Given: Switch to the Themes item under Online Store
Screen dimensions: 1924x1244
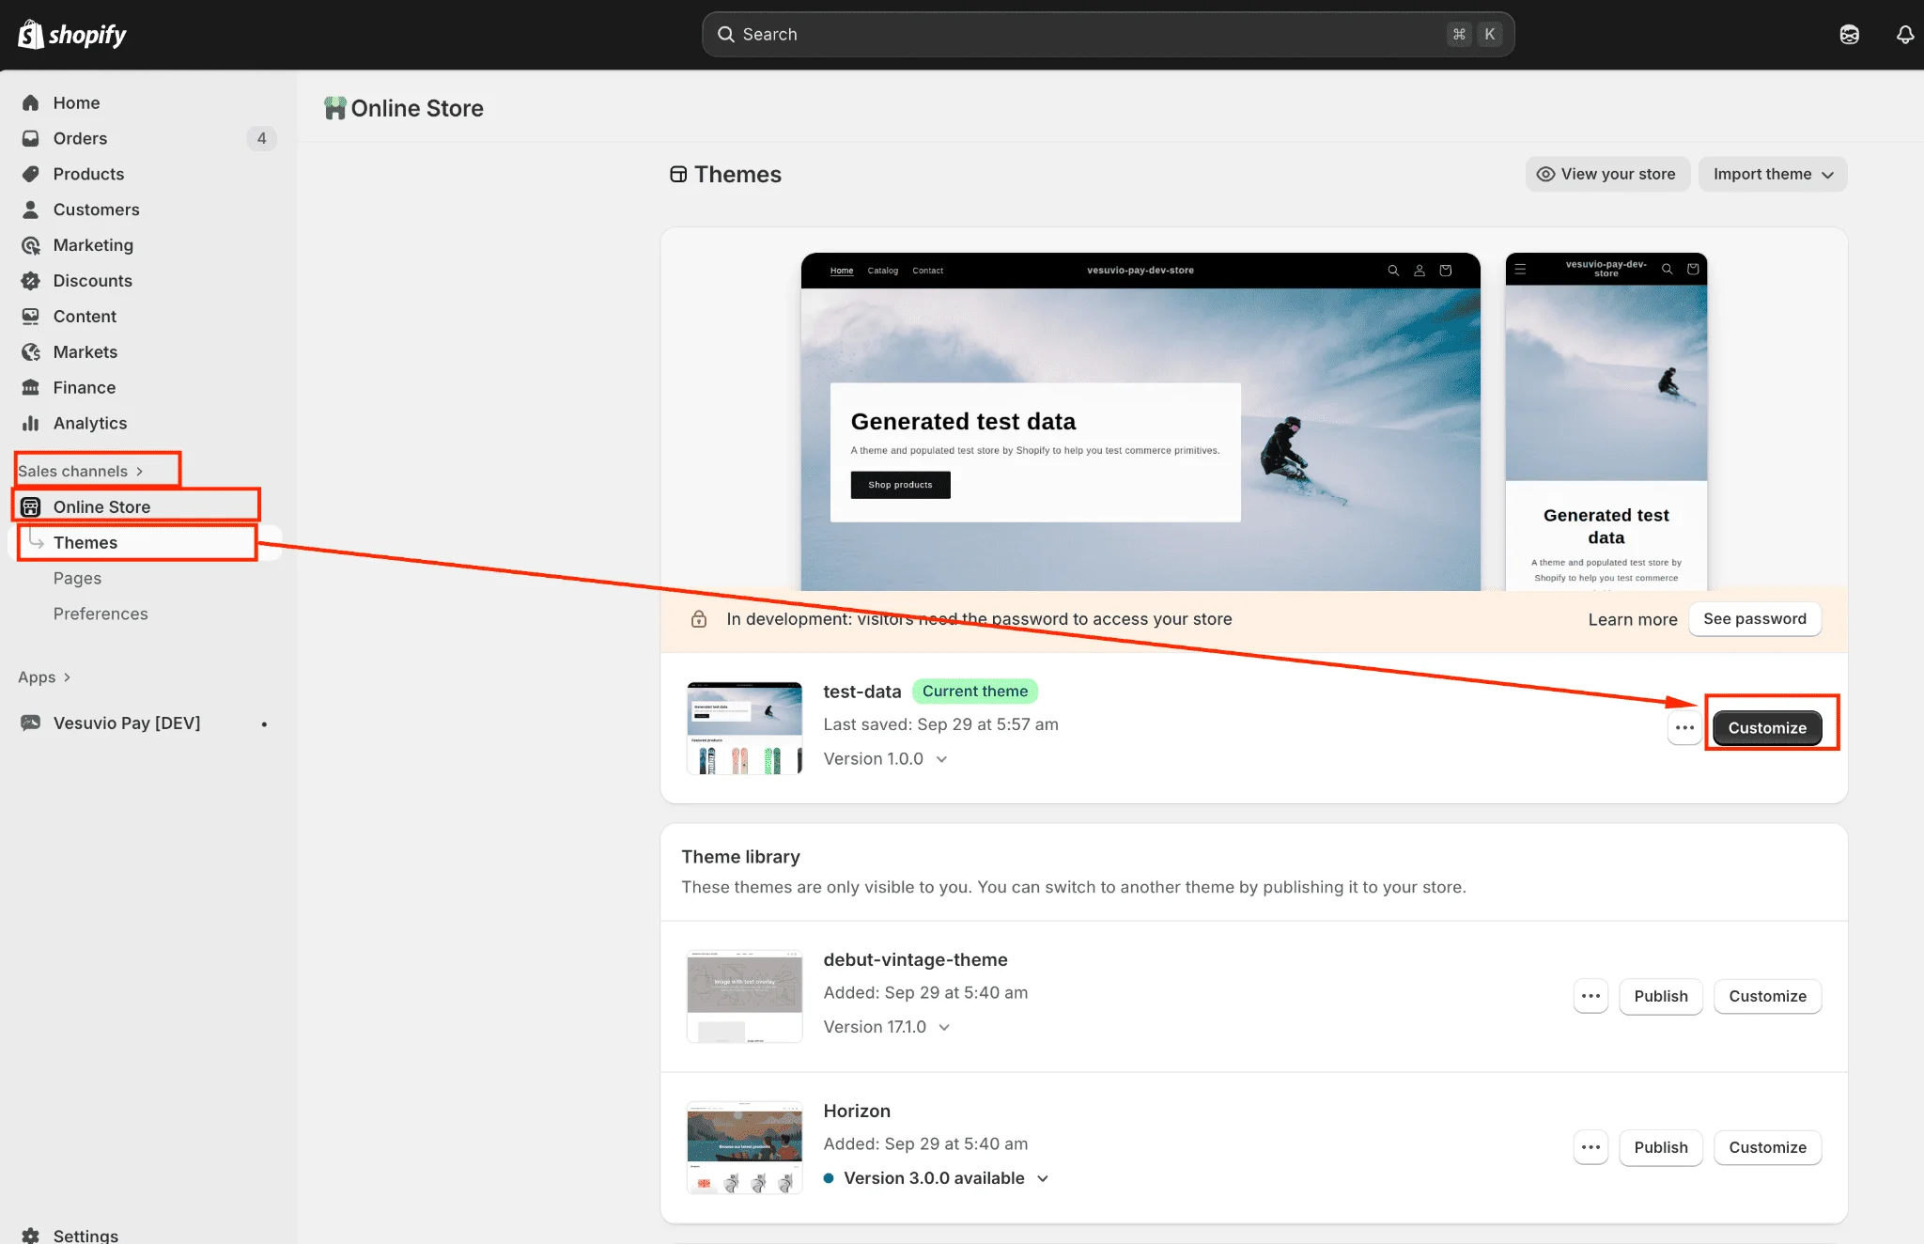Looking at the screenshot, I should click(x=85, y=542).
